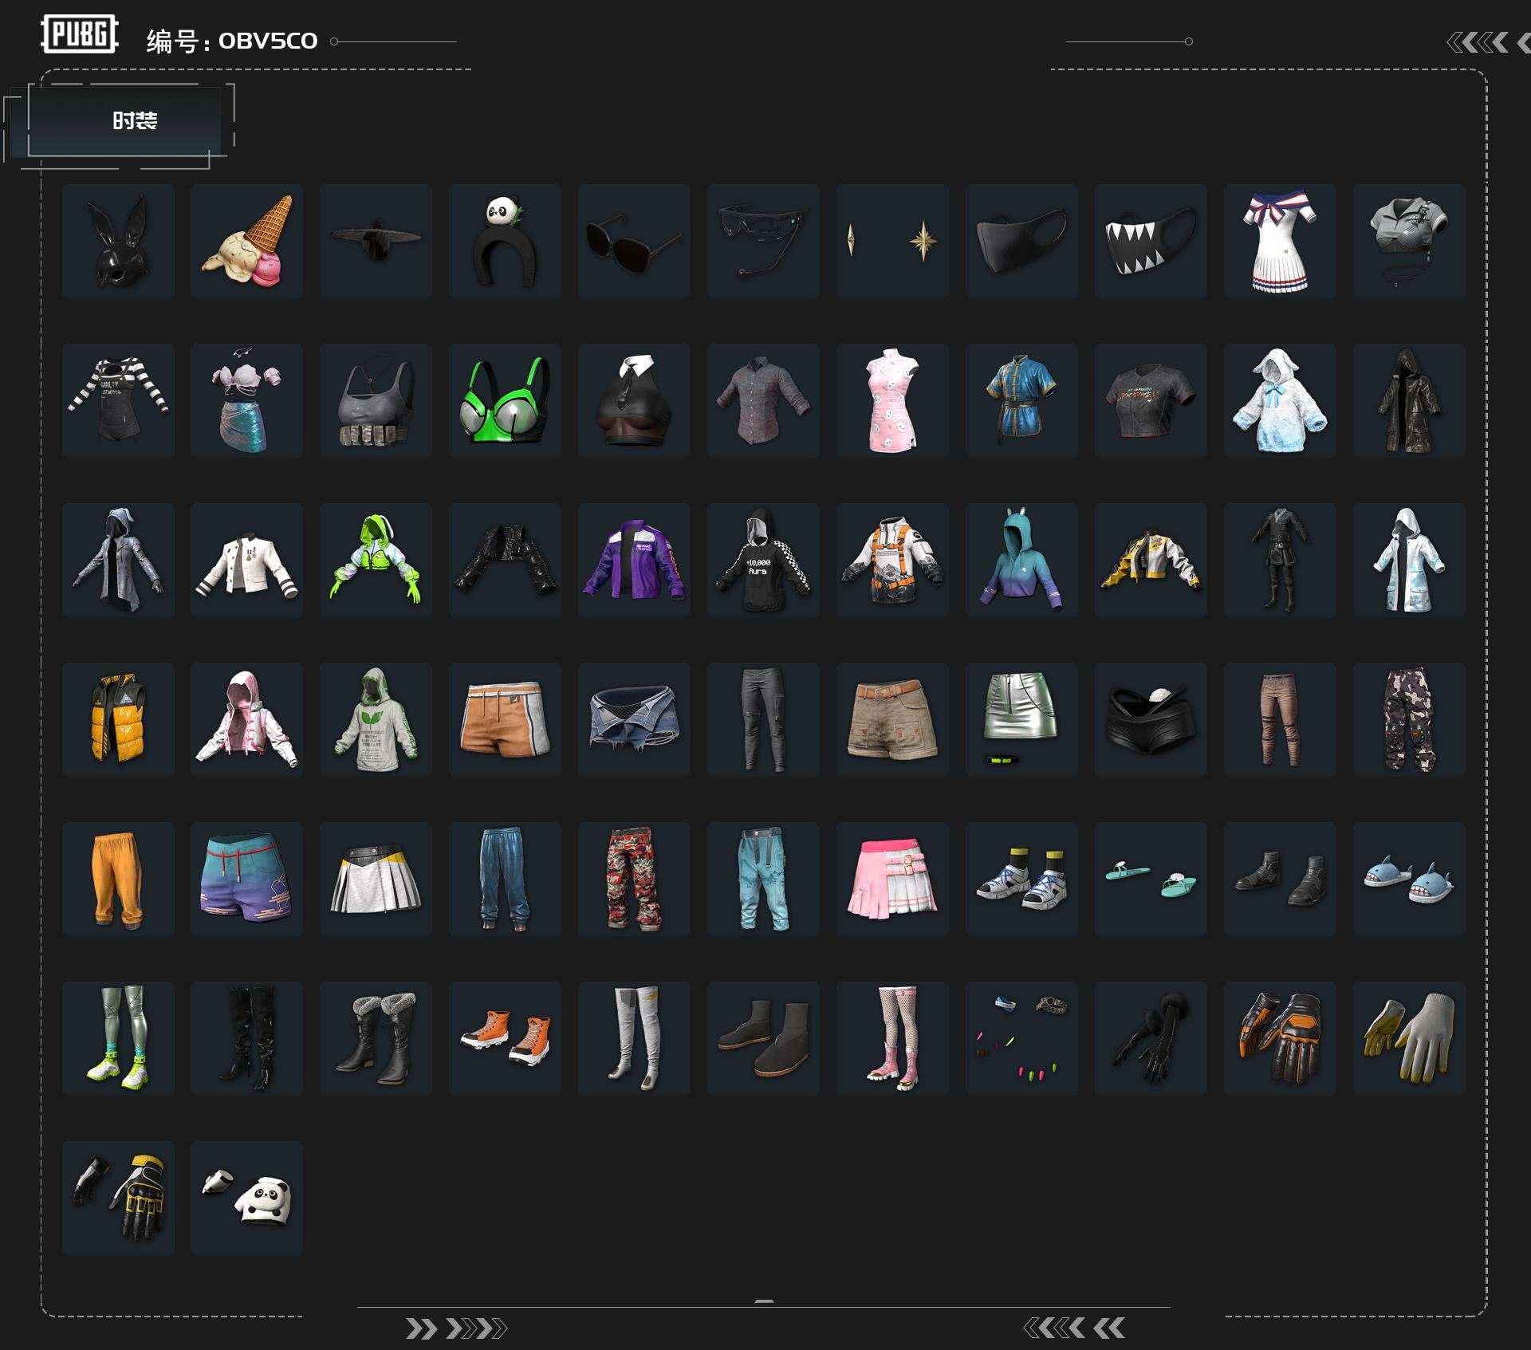Select the plain black face mask
Screen dimensions: 1531x1350
(1021, 241)
